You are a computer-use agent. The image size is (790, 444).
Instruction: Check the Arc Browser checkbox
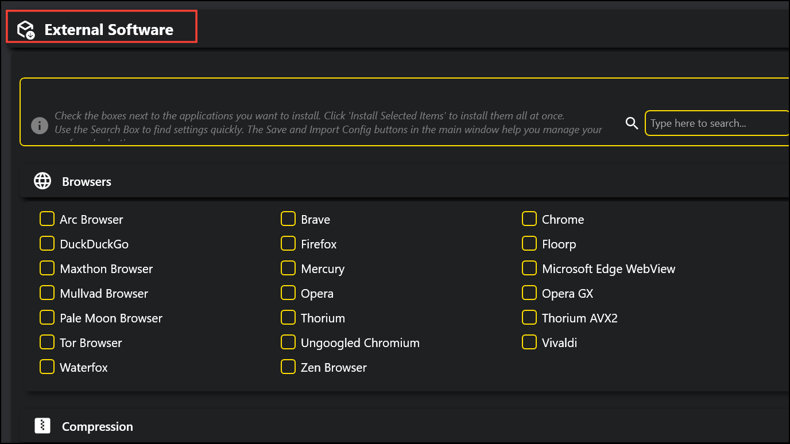(47, 219)
